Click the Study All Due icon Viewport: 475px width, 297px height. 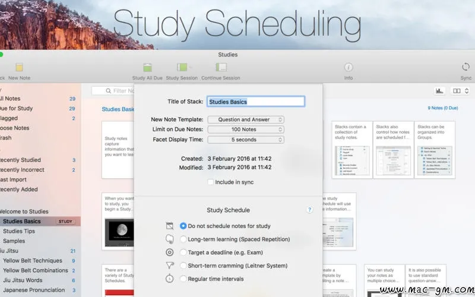pyautogui.click(x=147, y=67)
